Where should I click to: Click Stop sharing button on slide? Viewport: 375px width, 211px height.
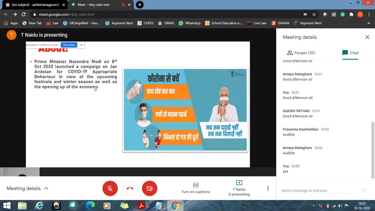click(x=69, y=45)
